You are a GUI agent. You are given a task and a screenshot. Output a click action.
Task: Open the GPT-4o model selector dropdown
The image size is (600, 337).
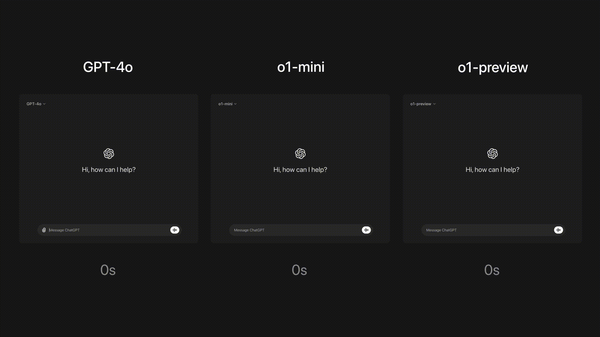[x=36, y=104]
